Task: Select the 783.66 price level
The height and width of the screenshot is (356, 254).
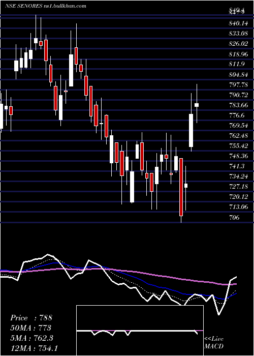Action: (238, 105)
